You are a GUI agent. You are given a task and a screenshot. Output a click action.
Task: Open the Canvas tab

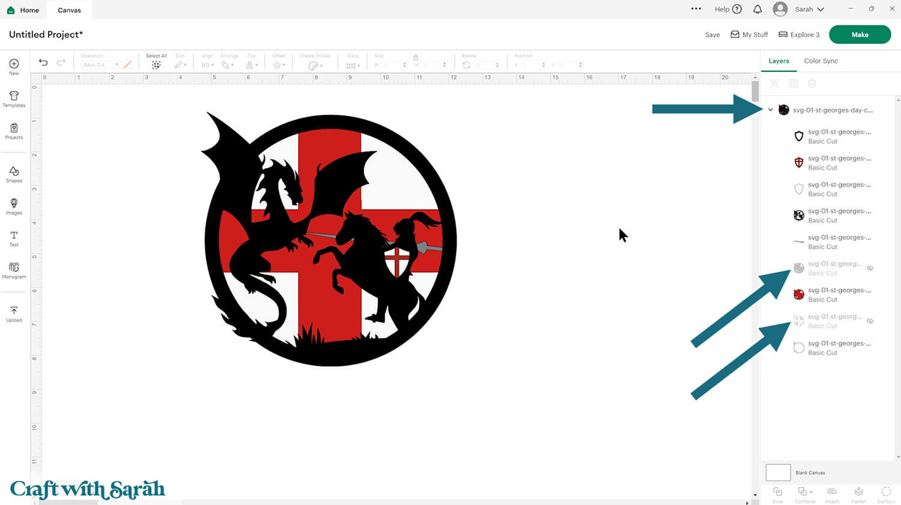[69, 10]
